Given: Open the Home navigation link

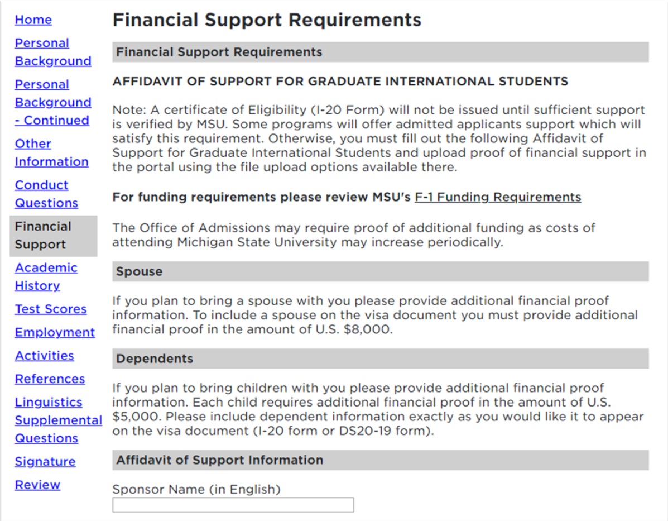Looking at the screenshot, I should coord(33,20).
